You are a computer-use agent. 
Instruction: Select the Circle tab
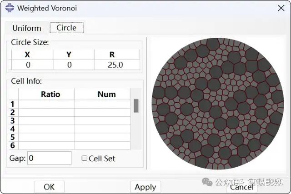tap(66, 28)
